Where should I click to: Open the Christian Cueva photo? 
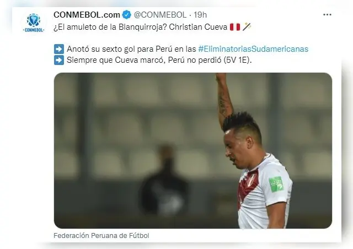pos(193,150)
